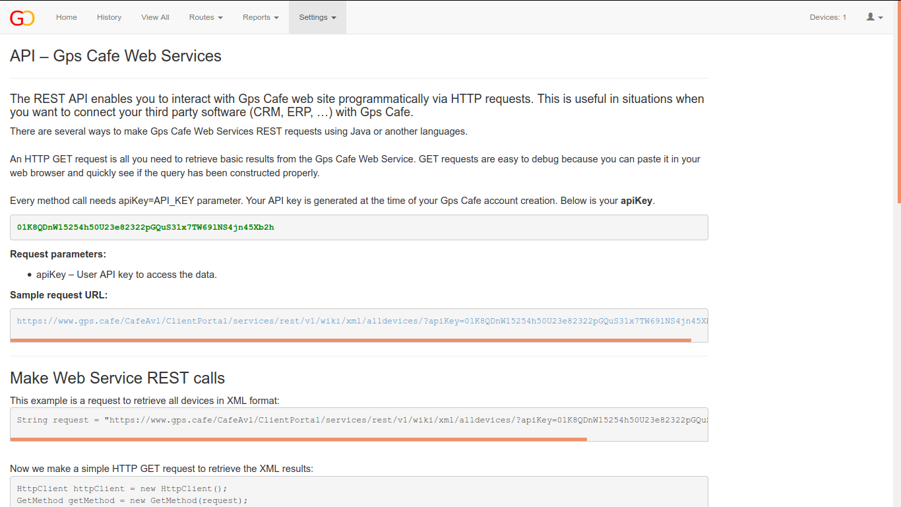Click the page vertical scrollbar thumb
Screen dimensions: 901x507
898,101
